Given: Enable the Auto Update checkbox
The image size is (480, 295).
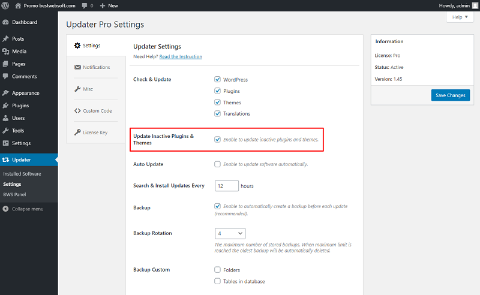Looking at the screenshot, I should pyautogui.click(x=217, y=164).
